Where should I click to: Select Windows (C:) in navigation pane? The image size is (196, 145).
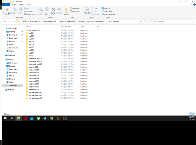click(12, 86)
